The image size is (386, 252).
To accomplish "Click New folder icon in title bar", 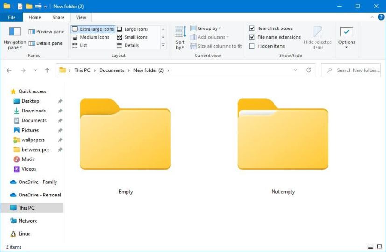I will (29, 7).
